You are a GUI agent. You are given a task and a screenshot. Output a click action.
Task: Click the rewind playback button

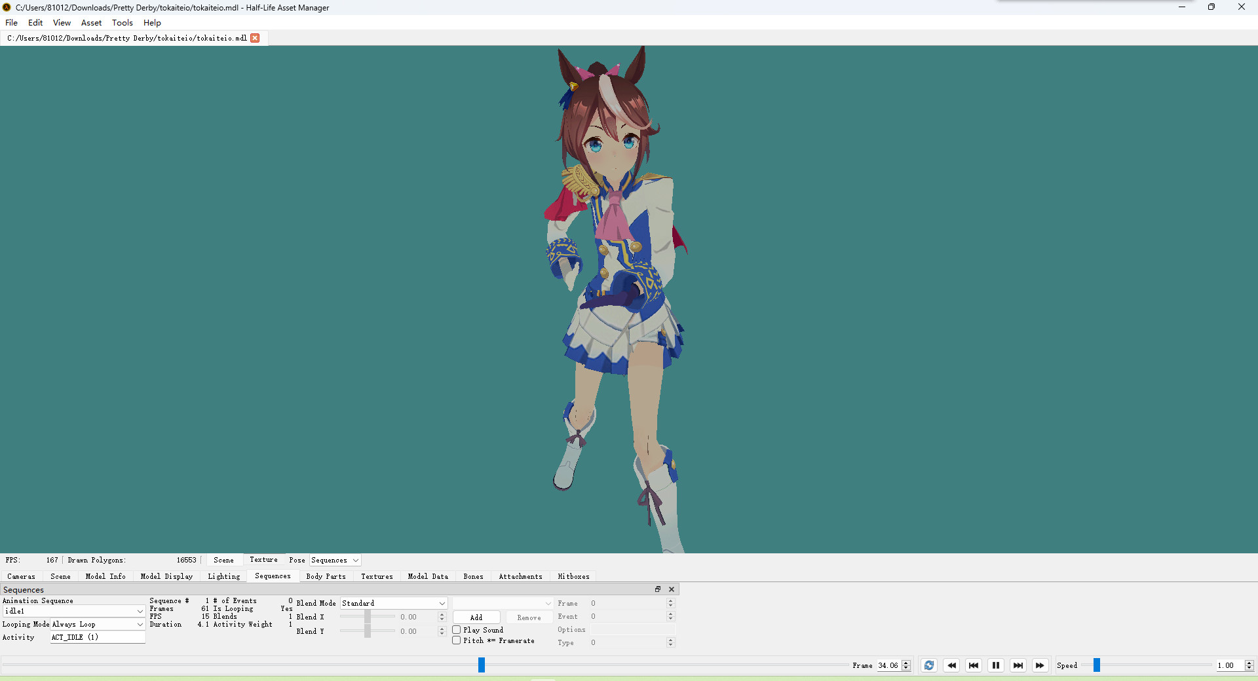click(951, 665)
